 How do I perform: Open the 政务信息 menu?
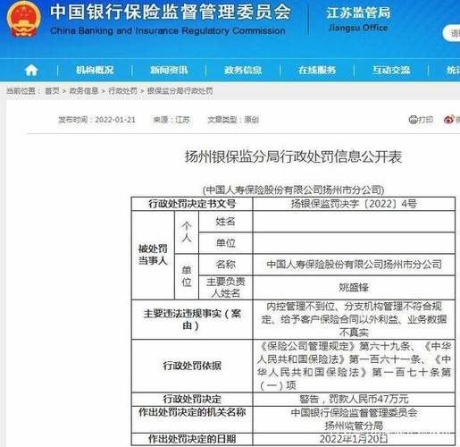click(x=243, y=71)
